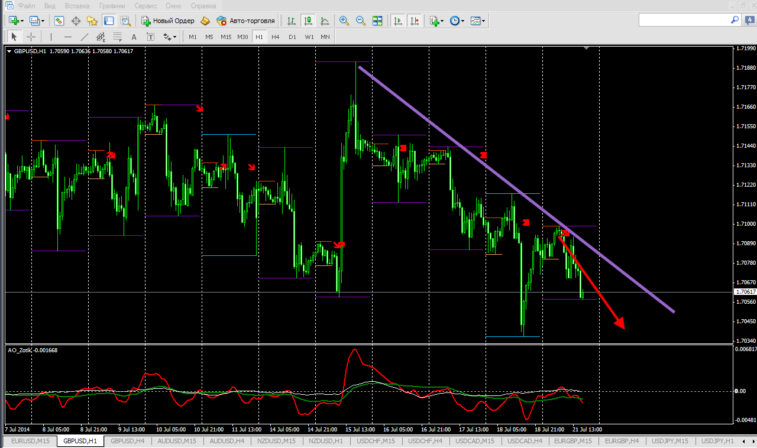The height and width of the screenshot is (448, 757).
Task: Toggle the Auto Scroll chart button
Action: point(398,21)
